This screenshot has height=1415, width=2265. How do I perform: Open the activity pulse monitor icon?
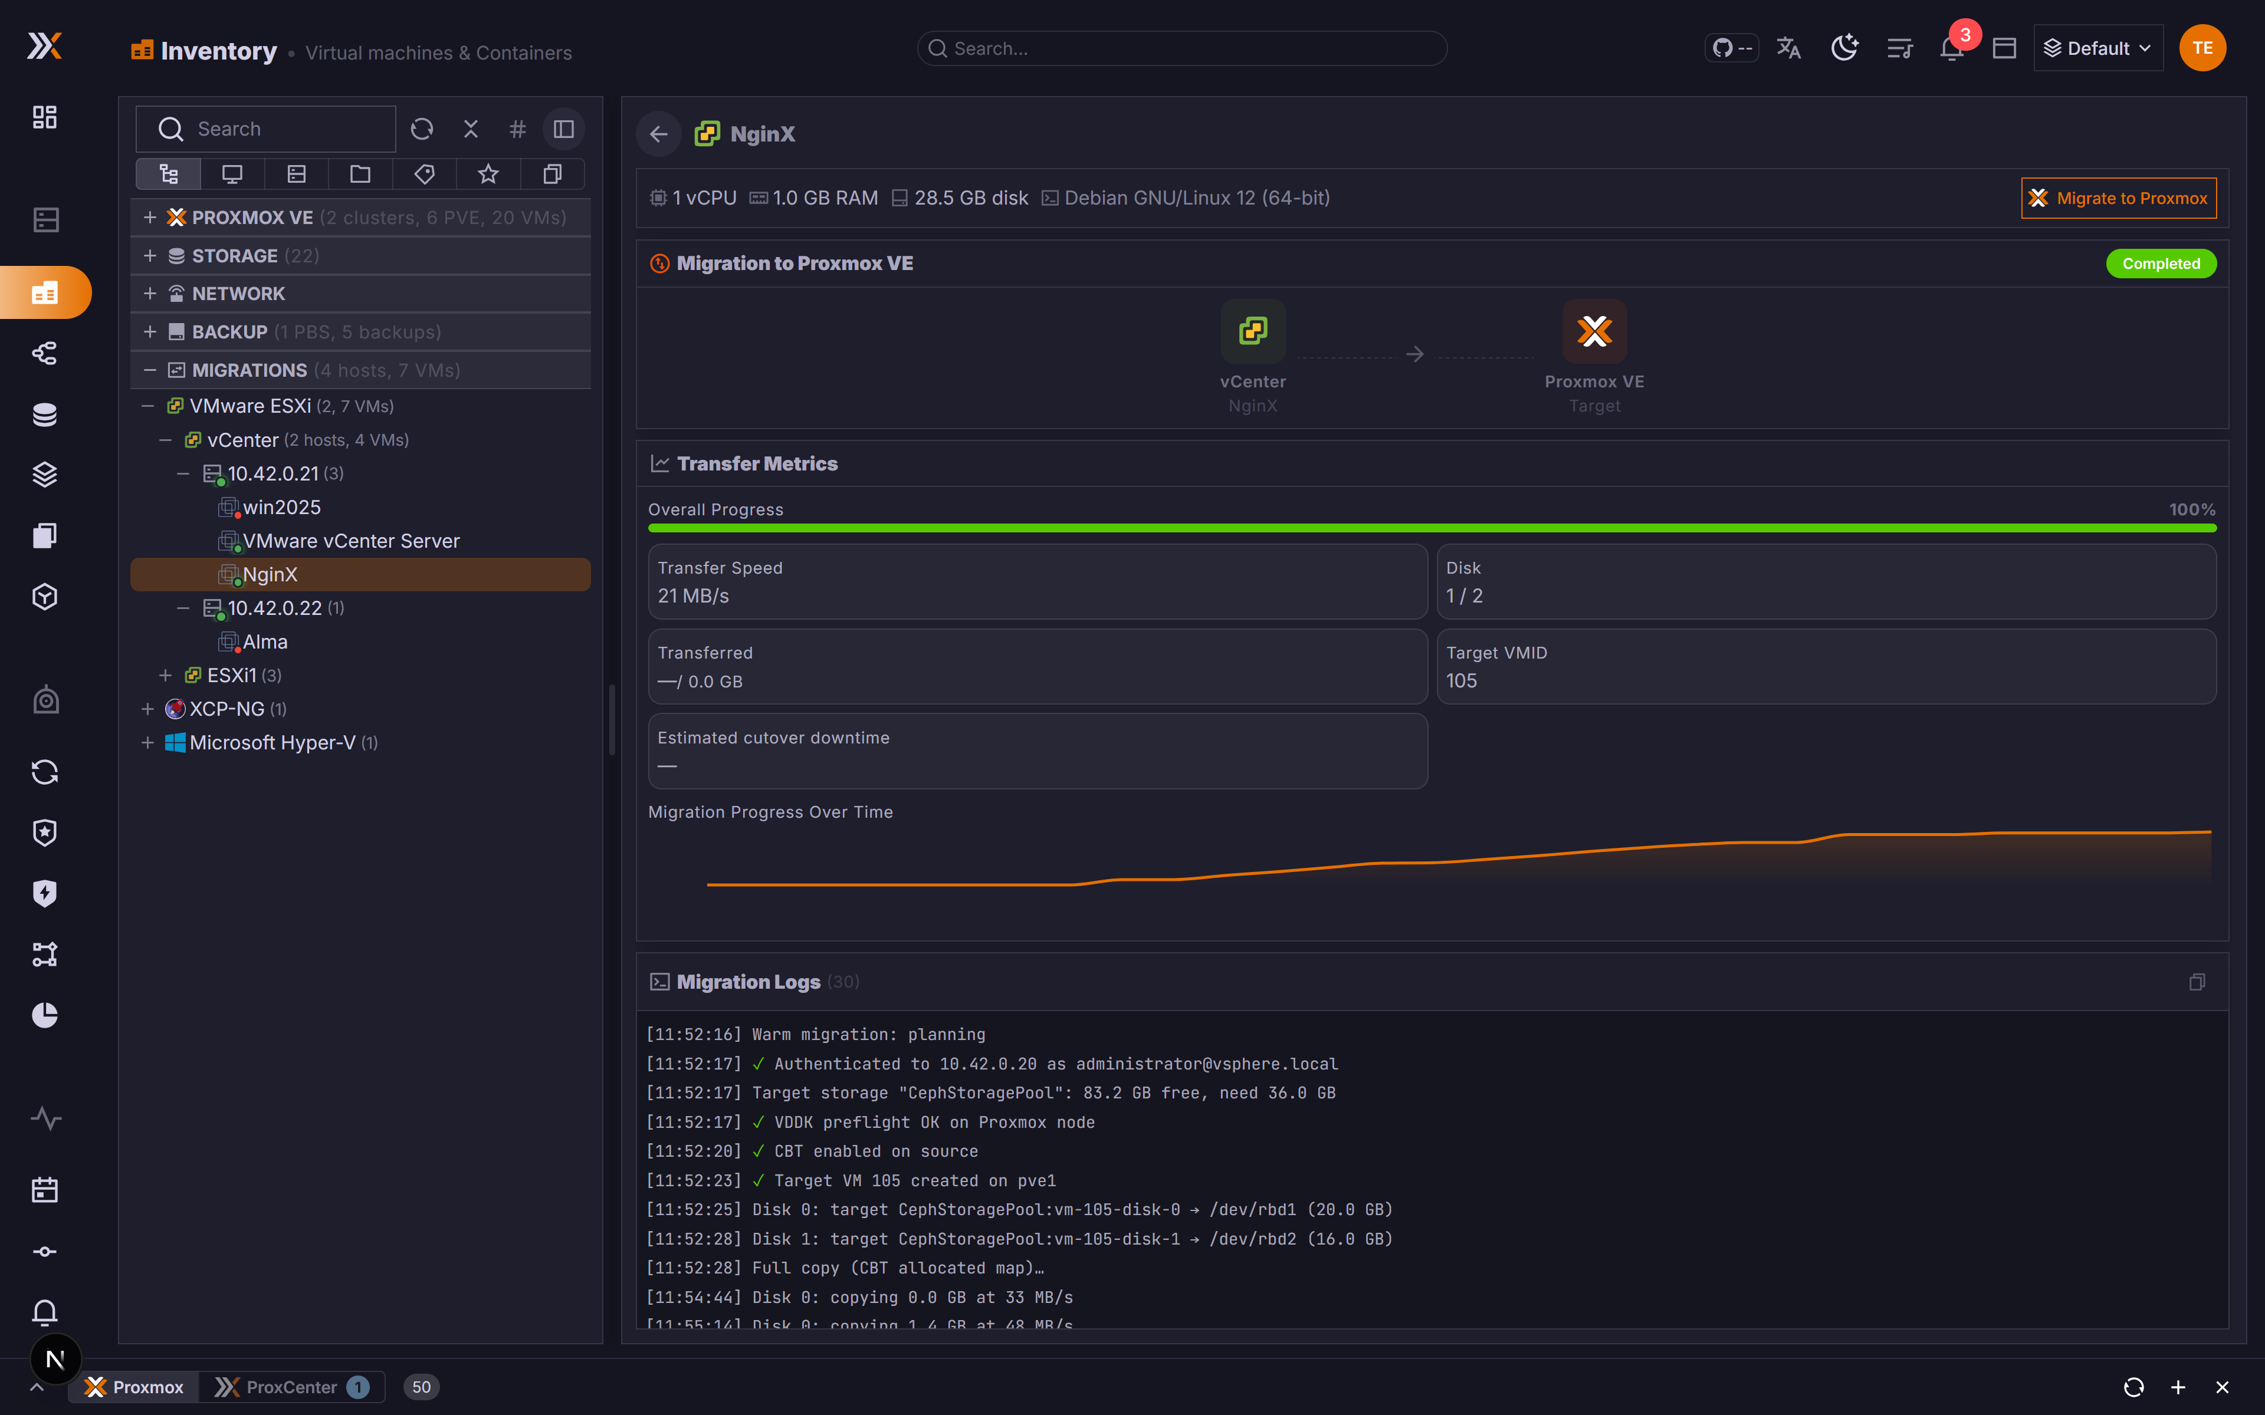[x=45, y=1118]
